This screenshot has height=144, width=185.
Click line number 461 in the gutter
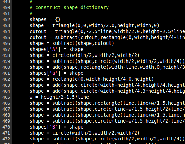[x=6, y=73]
